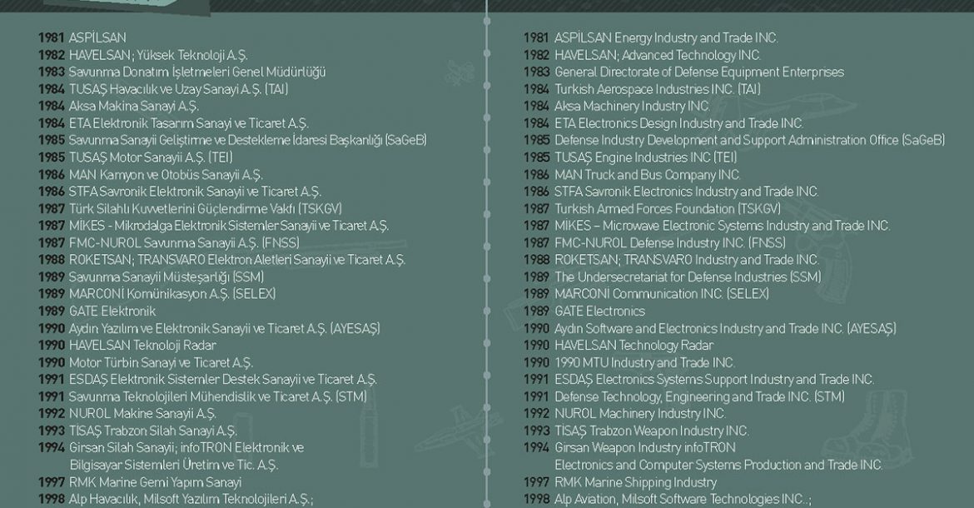
Task: Click 'HAVELSAN Technology Radar'
Action: 634,346
